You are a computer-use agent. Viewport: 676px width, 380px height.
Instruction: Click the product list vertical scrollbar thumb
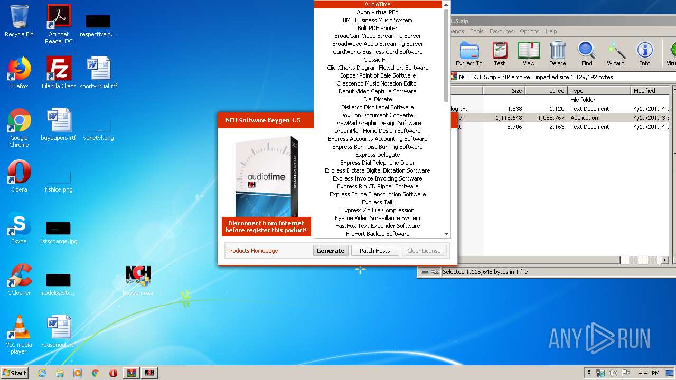446,55
